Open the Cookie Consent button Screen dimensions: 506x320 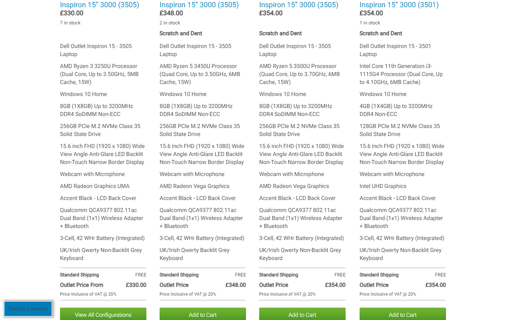[x=28, y=308]
